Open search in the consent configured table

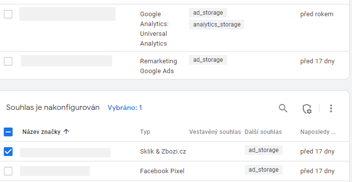click(x=283, y=108)
